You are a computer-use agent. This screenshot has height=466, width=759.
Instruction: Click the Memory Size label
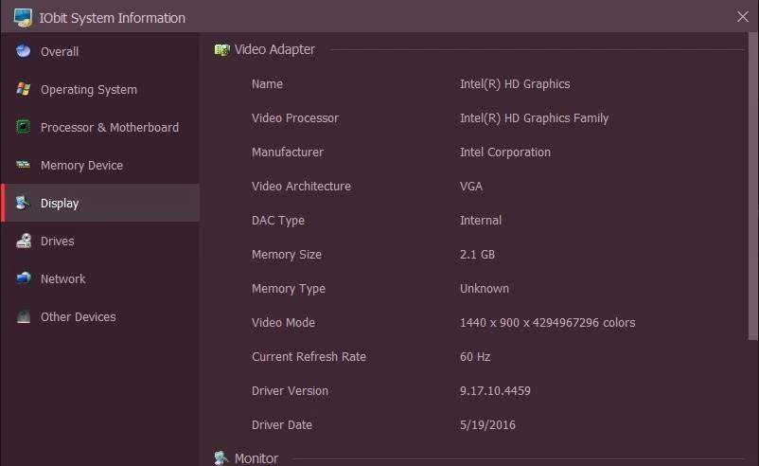[286, 255]
